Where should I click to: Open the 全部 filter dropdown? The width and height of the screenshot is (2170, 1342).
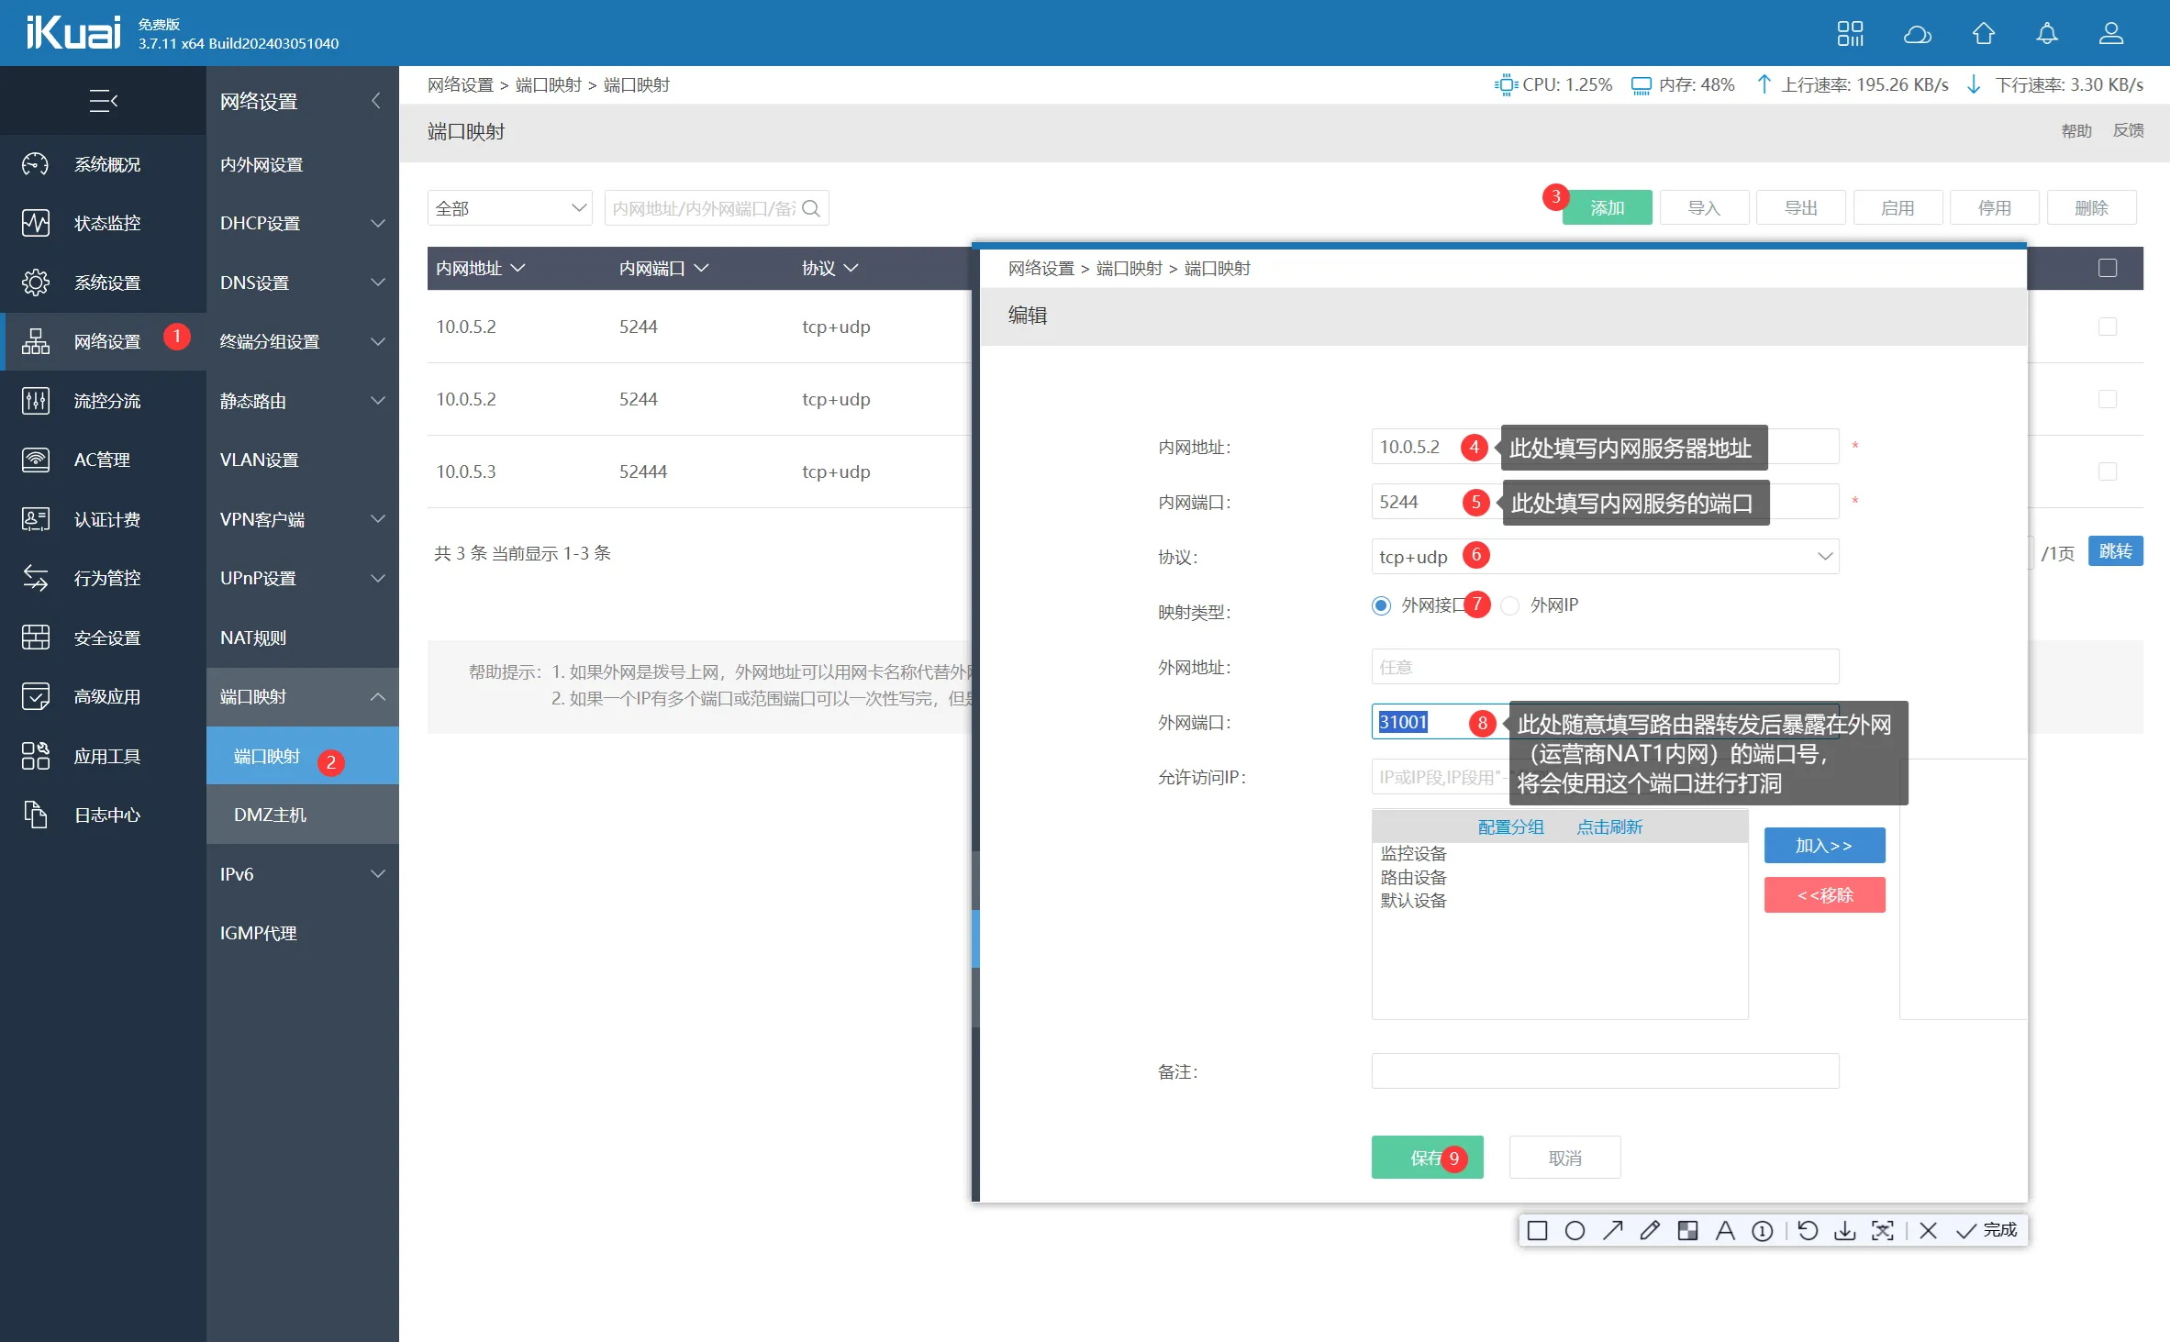[x=509, y=208]
